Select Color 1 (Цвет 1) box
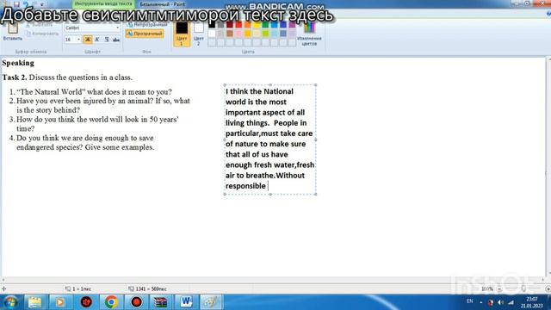The height and width of the screenshot is (310, 551). pyautogui.click(x=182, y=34)
